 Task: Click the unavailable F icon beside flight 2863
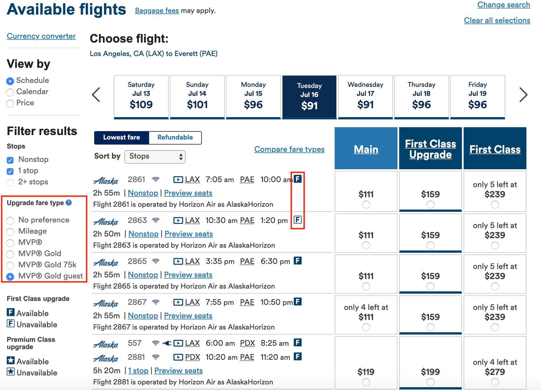coord(298,220)
